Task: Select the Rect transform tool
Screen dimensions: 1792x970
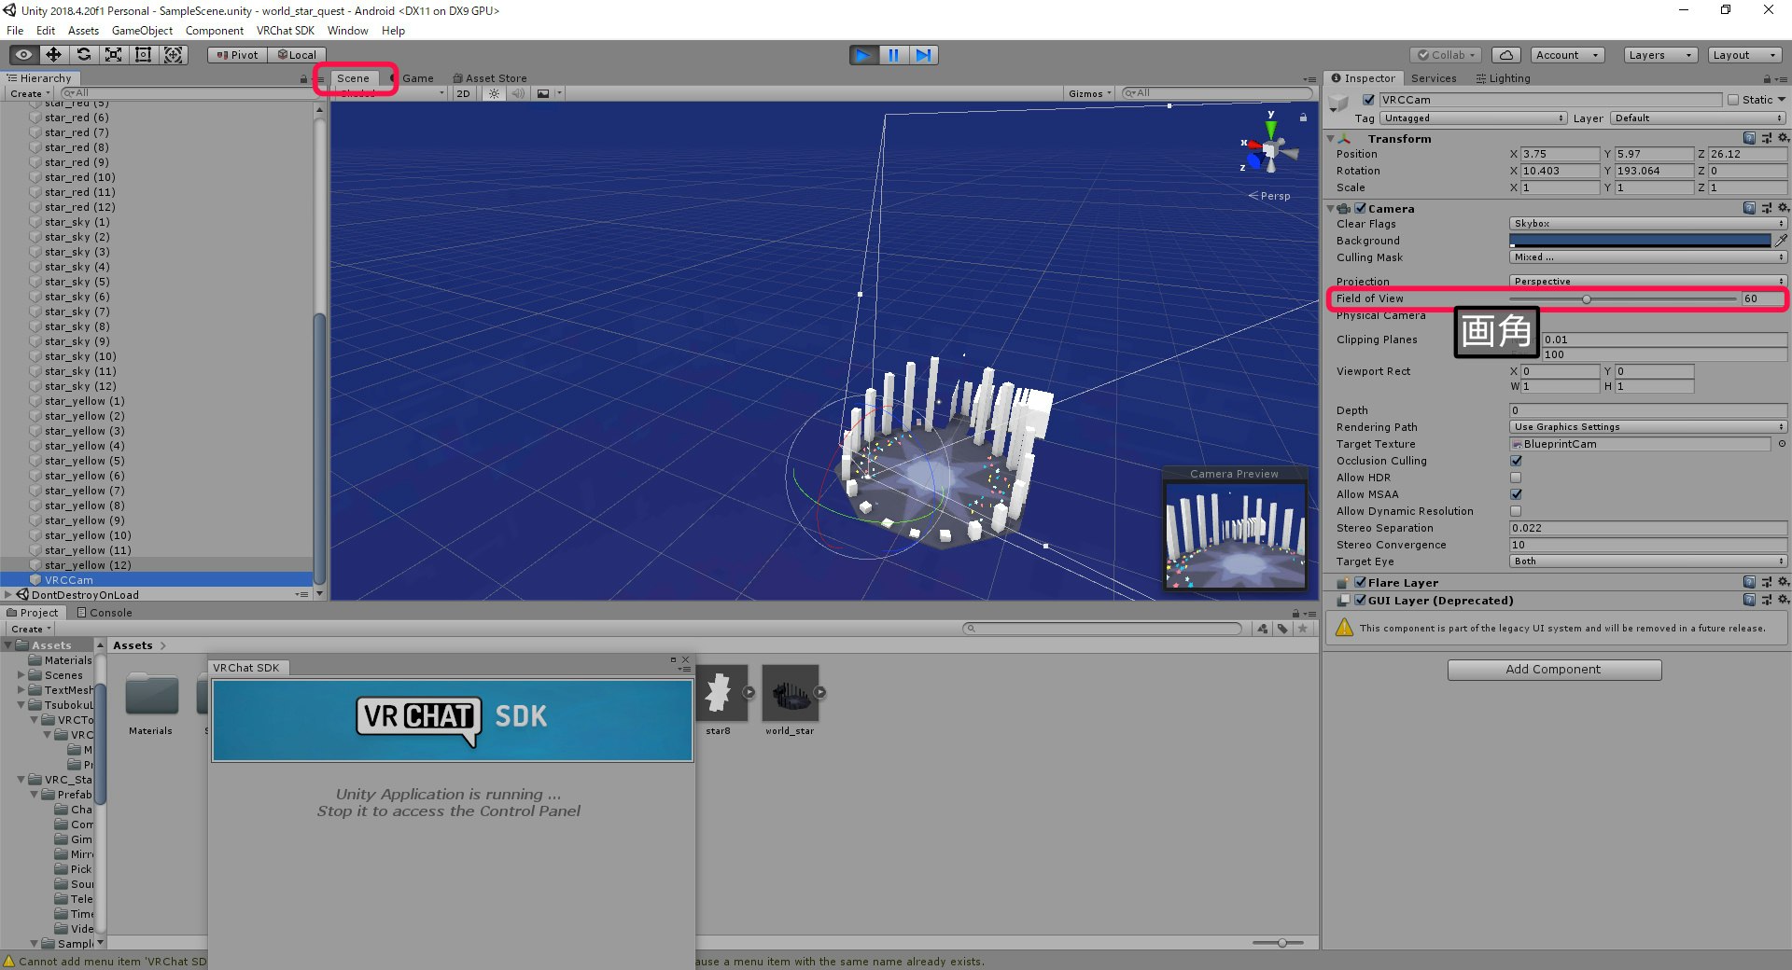Action: (x=144, y=55)
